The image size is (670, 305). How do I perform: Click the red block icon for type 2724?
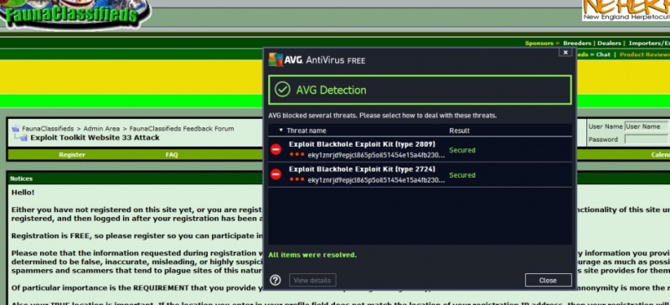[x=276, y=174]
